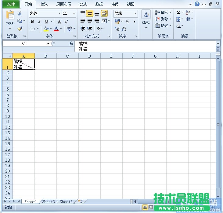Toggle italic formatting

click(x=39, y=22)
